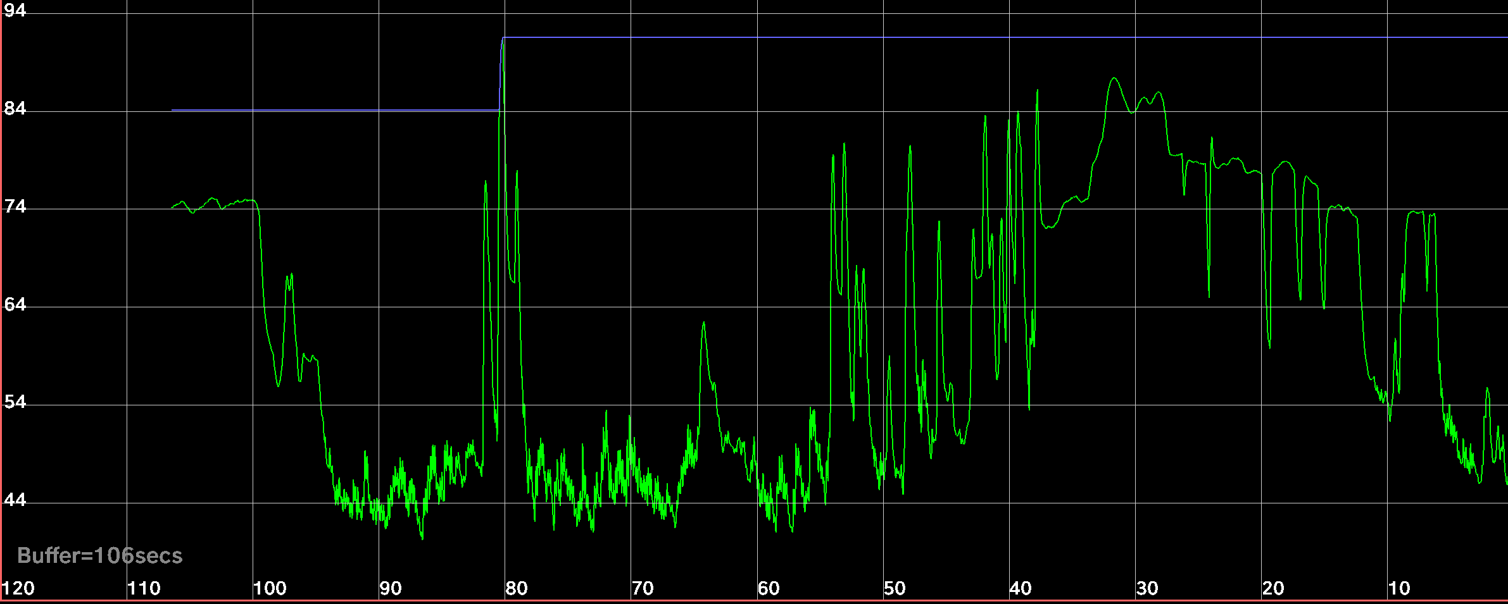Select the 110 time axis label
This screenshot has width=1508, height=604.
tap(144, 588)
